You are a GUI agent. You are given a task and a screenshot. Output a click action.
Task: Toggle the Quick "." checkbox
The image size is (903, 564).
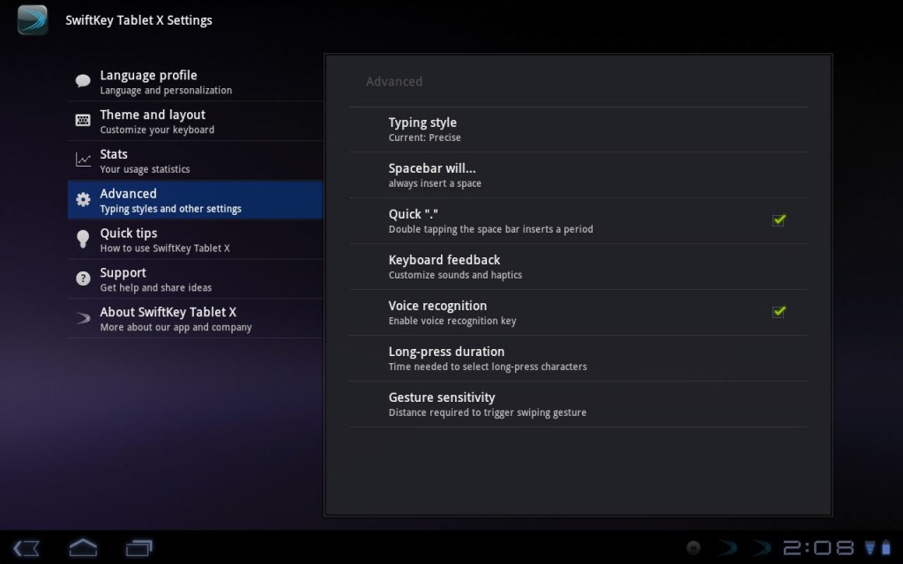pyautogui.click(x=779, y=219)
